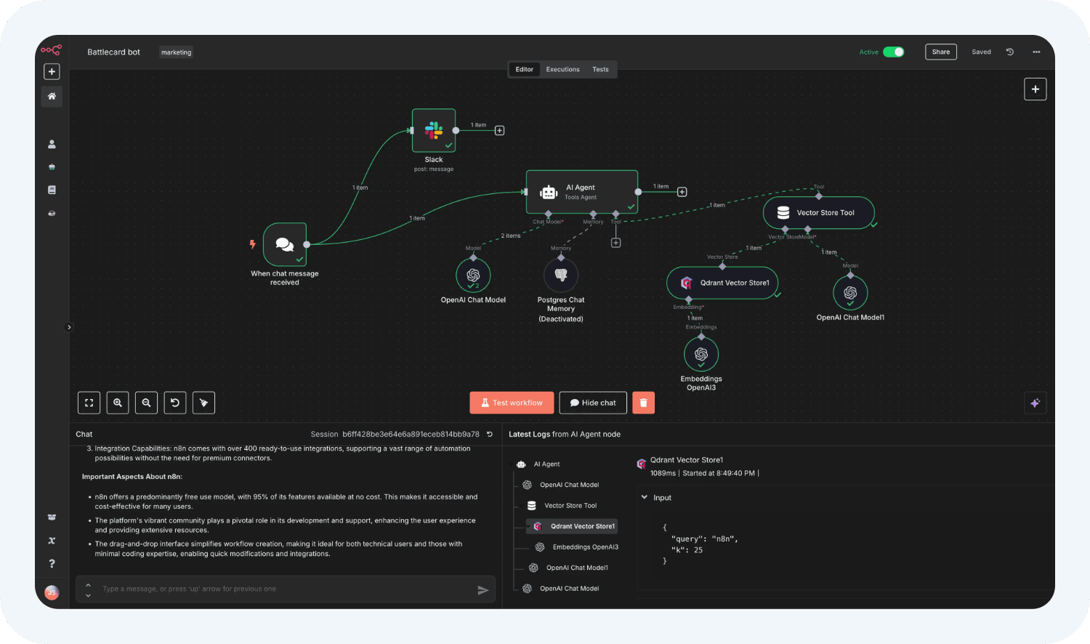
Task: Click the chat message input field
Action: click(283, 589)
